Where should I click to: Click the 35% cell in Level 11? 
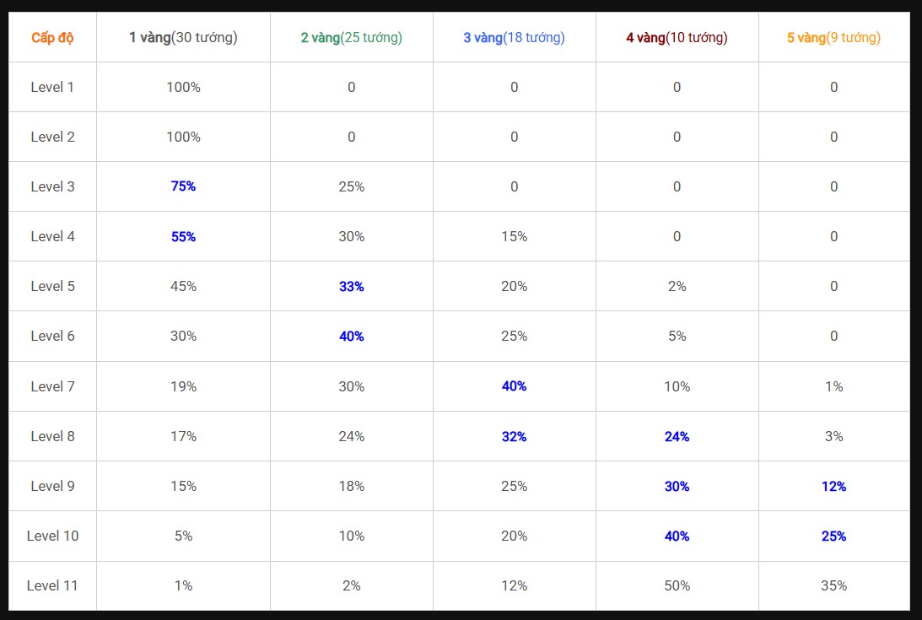(833, 585)
